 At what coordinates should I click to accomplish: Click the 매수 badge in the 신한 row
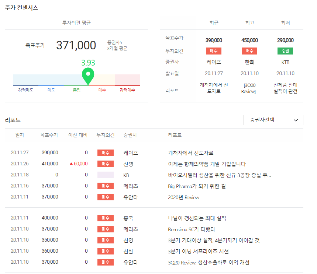105,251
